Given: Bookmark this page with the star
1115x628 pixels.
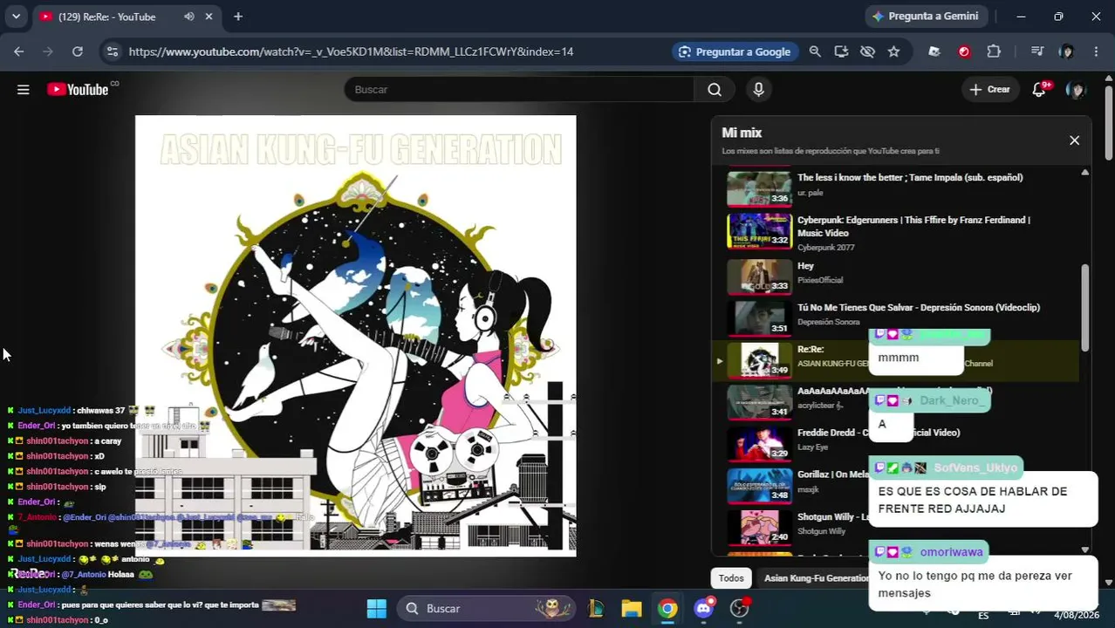Looking at the screenshot, I should click(893, 51).
